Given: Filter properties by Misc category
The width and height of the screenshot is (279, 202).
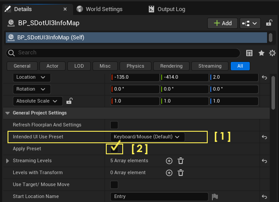Looking at the screenshot, I should (x=105, y=66).
